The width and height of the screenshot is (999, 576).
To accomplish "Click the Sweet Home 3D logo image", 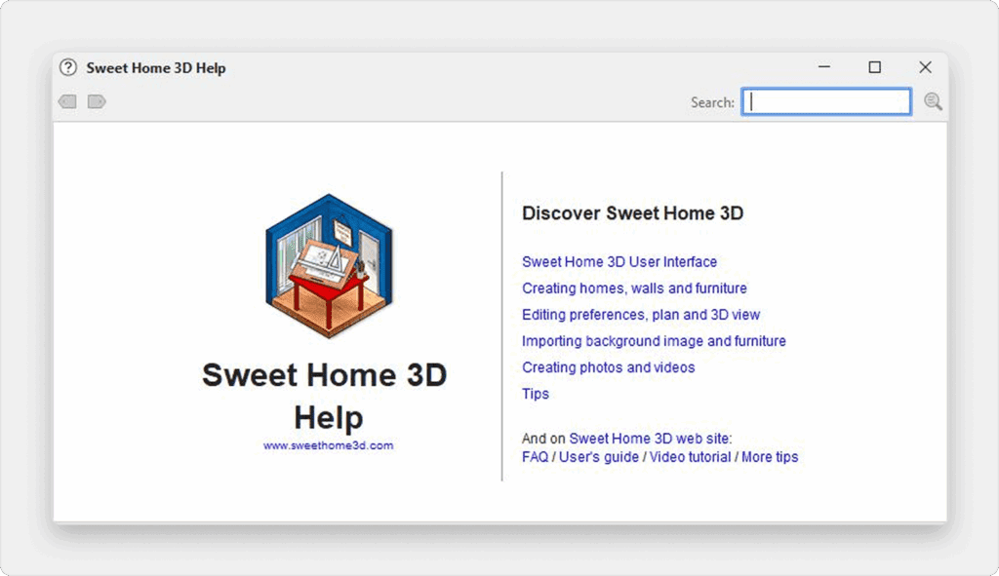I will pyautogui.click(x=329, y=265).
